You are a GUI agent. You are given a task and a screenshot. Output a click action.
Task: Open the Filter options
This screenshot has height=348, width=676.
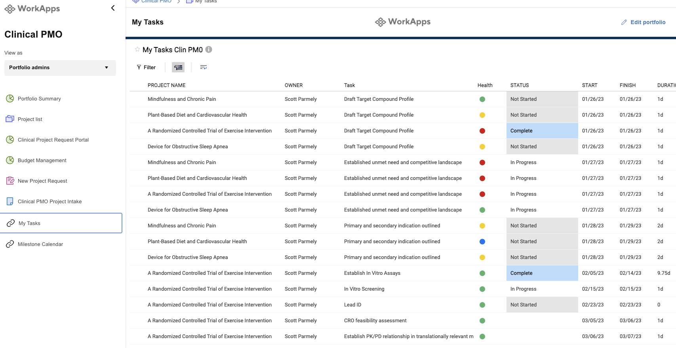pos(146,67)
